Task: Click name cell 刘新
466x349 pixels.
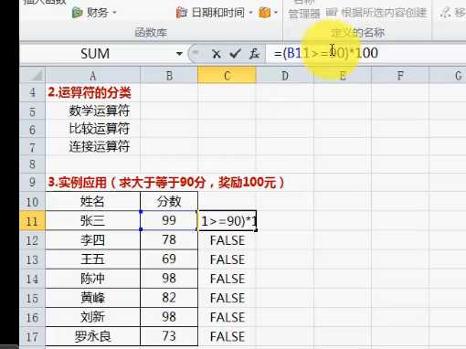Action: 92,317
